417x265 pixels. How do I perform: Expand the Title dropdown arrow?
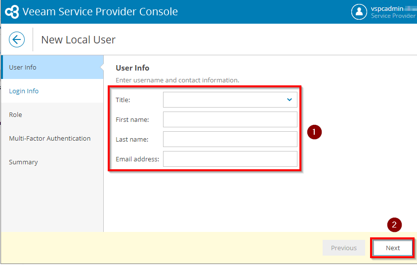tap(290, 100)
